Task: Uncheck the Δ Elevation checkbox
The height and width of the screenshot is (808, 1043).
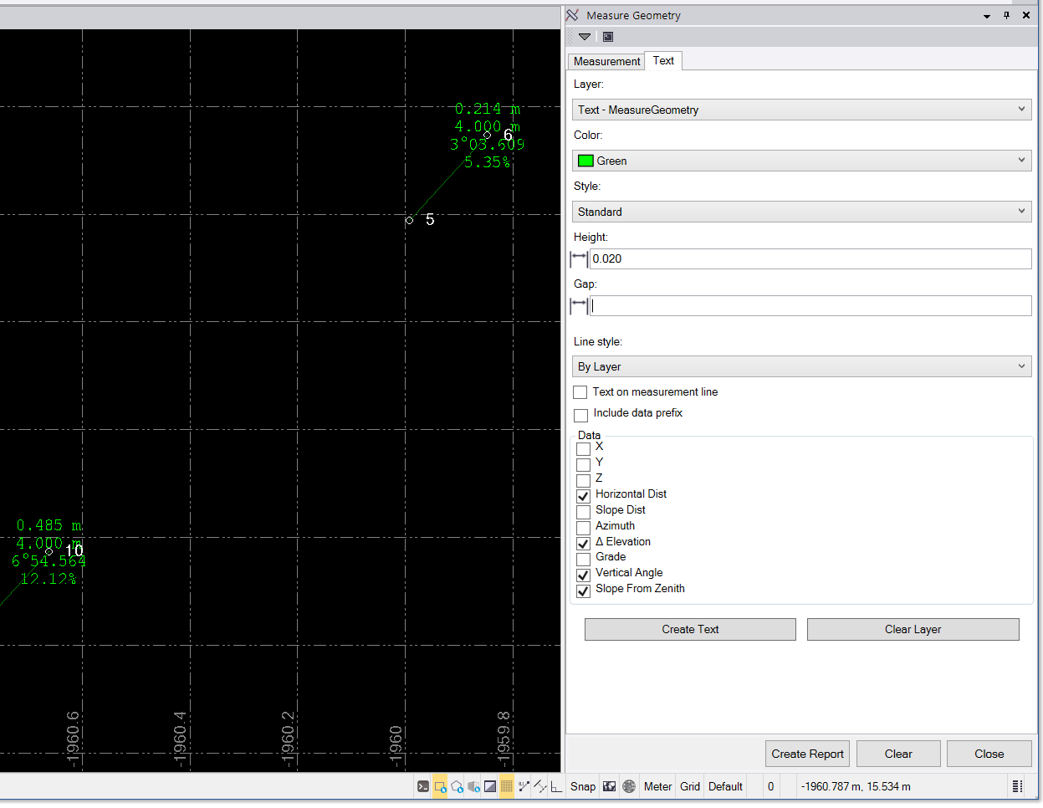Action: 584,544
